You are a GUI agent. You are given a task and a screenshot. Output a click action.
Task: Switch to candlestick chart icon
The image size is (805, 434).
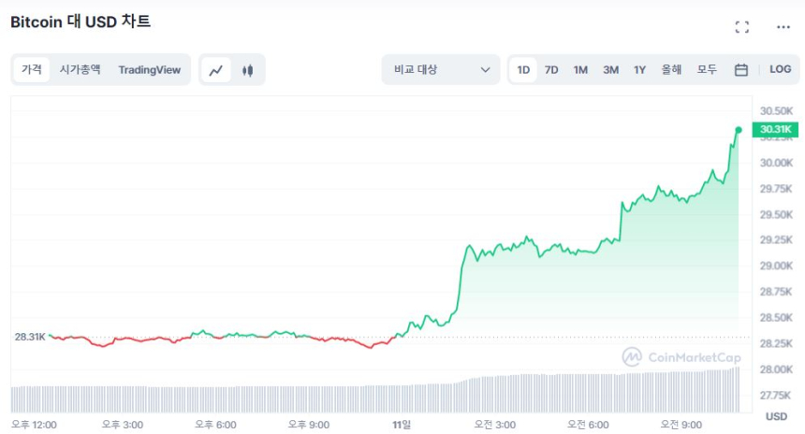coord(248,70)
